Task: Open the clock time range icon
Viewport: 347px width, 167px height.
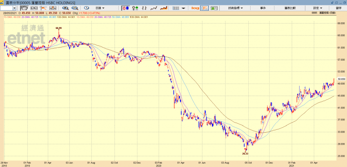Action: point(86,8)
